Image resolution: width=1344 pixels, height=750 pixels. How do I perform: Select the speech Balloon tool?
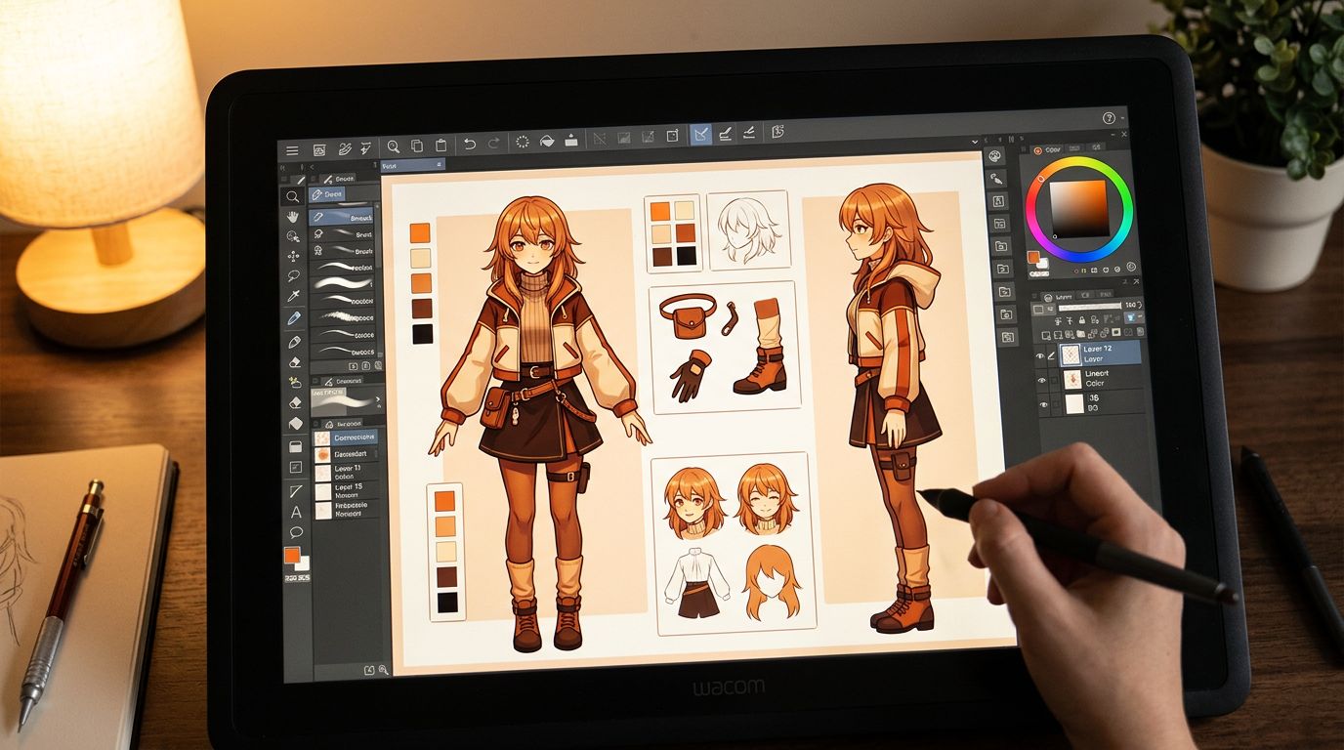tap(296, 532)
